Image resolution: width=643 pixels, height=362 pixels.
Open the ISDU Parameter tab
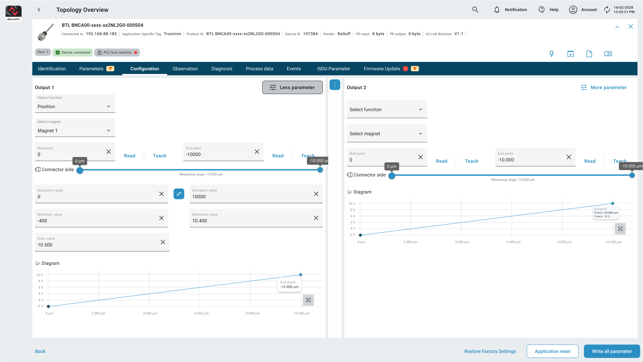click(x=333, y=69)
